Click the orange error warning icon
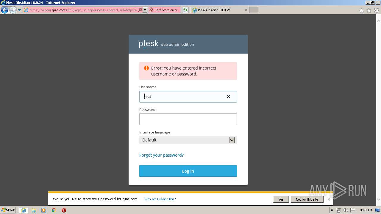 click(x=146, y=68)
